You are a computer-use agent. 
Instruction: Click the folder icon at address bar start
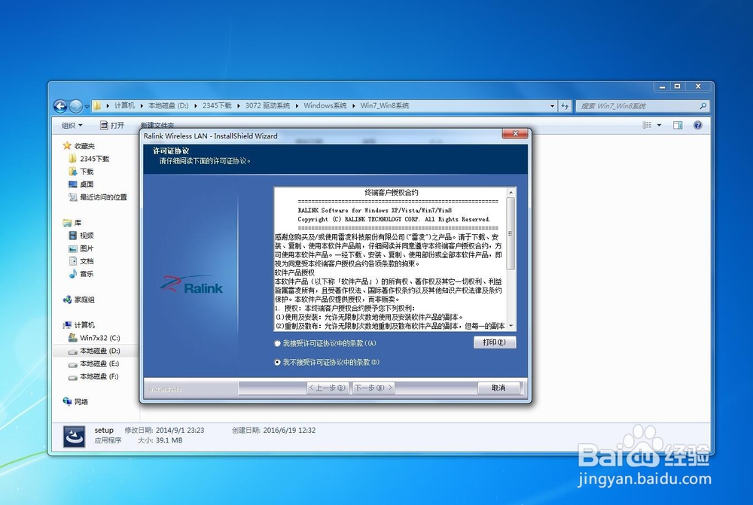pos(97,105)
